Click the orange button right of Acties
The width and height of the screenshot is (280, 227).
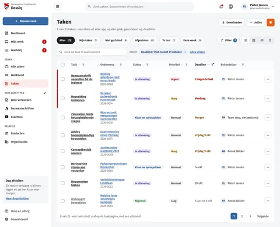click(x=271, y=23)
